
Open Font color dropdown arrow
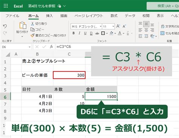[x=123, y=33]
